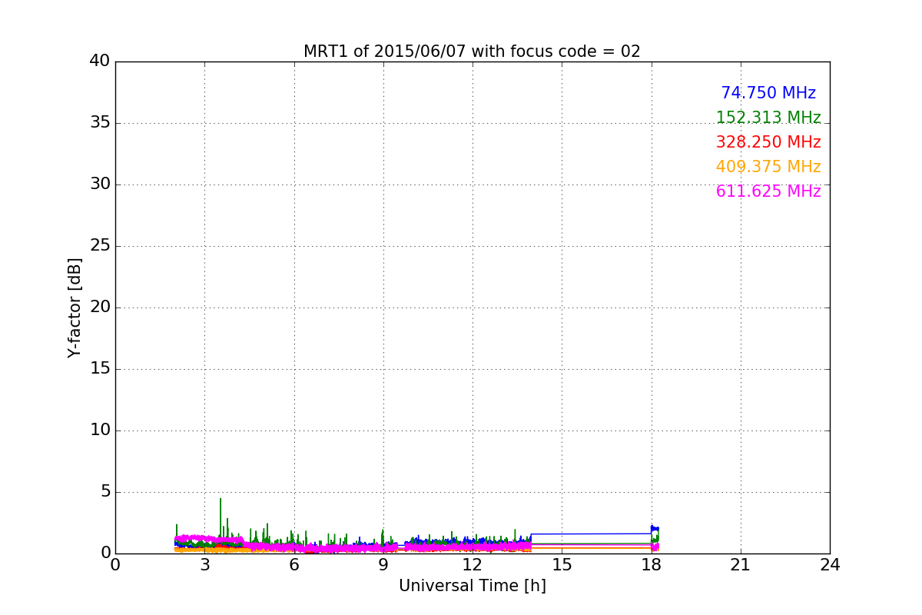
Task: Select the '74.750 MHz' legend label
Action: (x=768, y=93)
